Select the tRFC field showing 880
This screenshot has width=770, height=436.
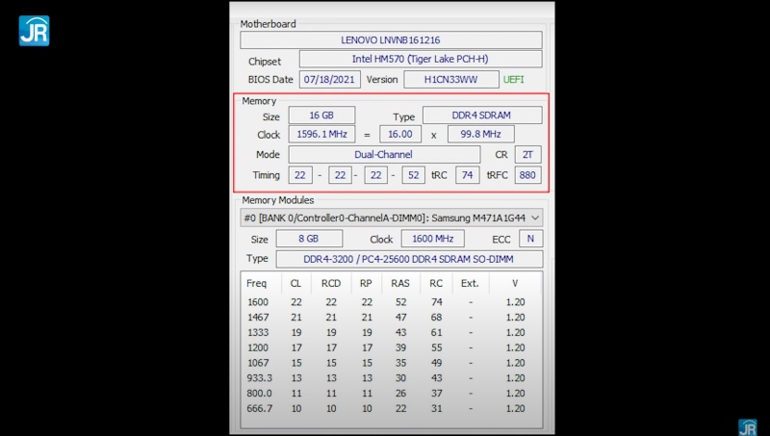point(527,175)
